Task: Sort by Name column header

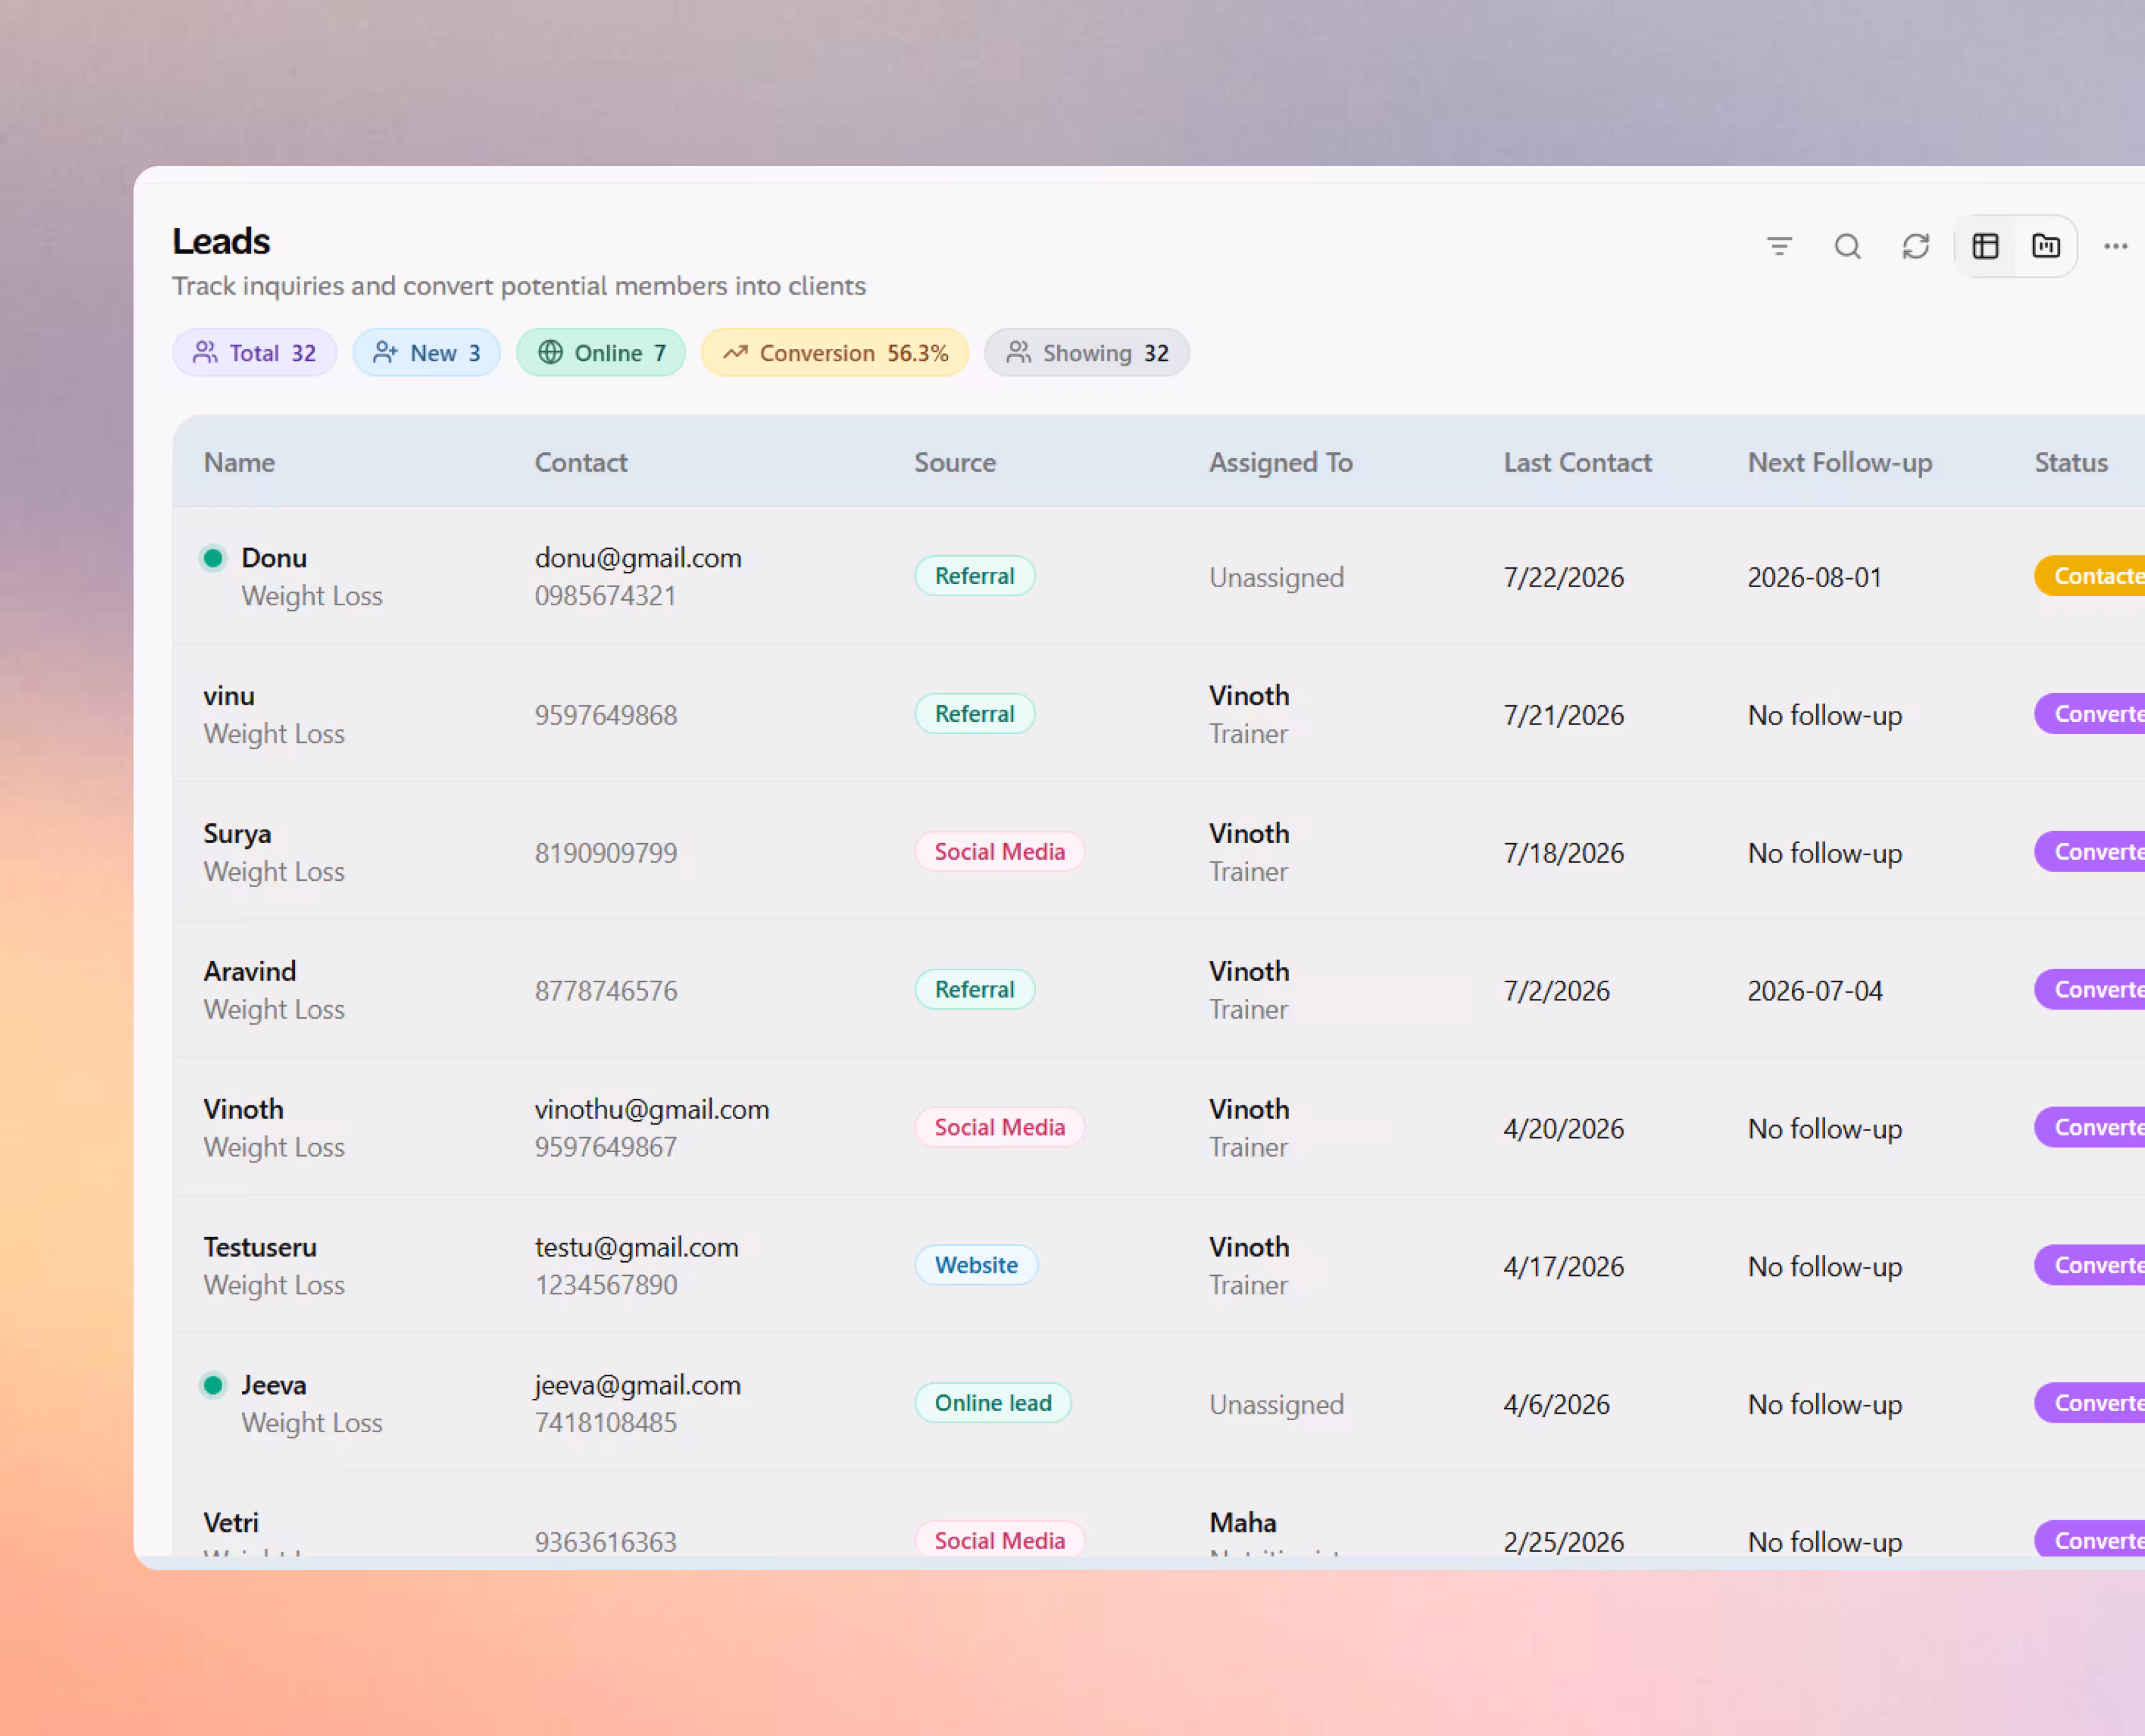Action: coord(239,463)
